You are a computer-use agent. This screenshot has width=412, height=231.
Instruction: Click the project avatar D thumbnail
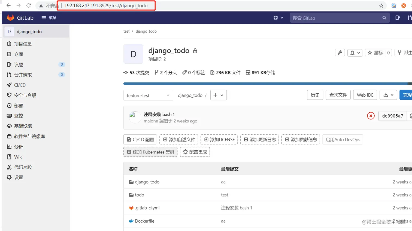pos(133,54)
